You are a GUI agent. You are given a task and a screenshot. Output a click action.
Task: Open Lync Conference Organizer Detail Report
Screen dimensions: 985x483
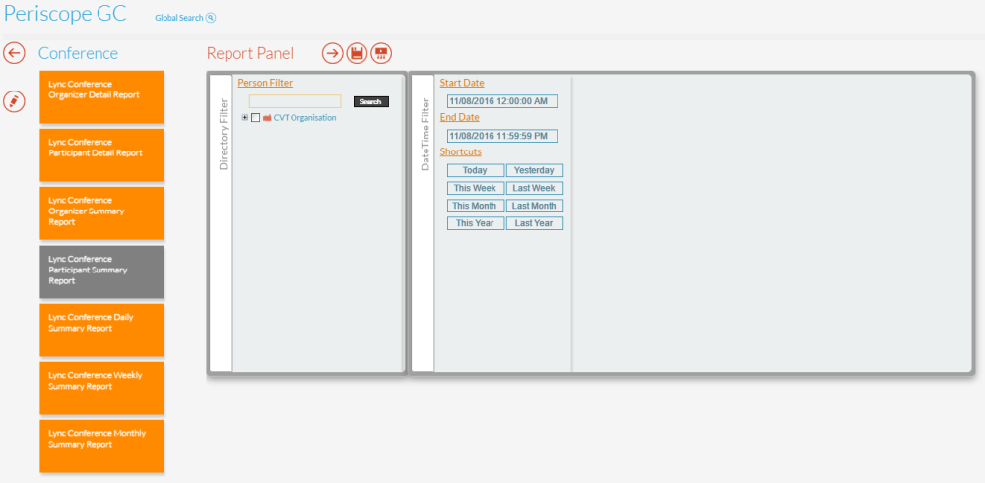pyautogui.click(x=101, y=97)
